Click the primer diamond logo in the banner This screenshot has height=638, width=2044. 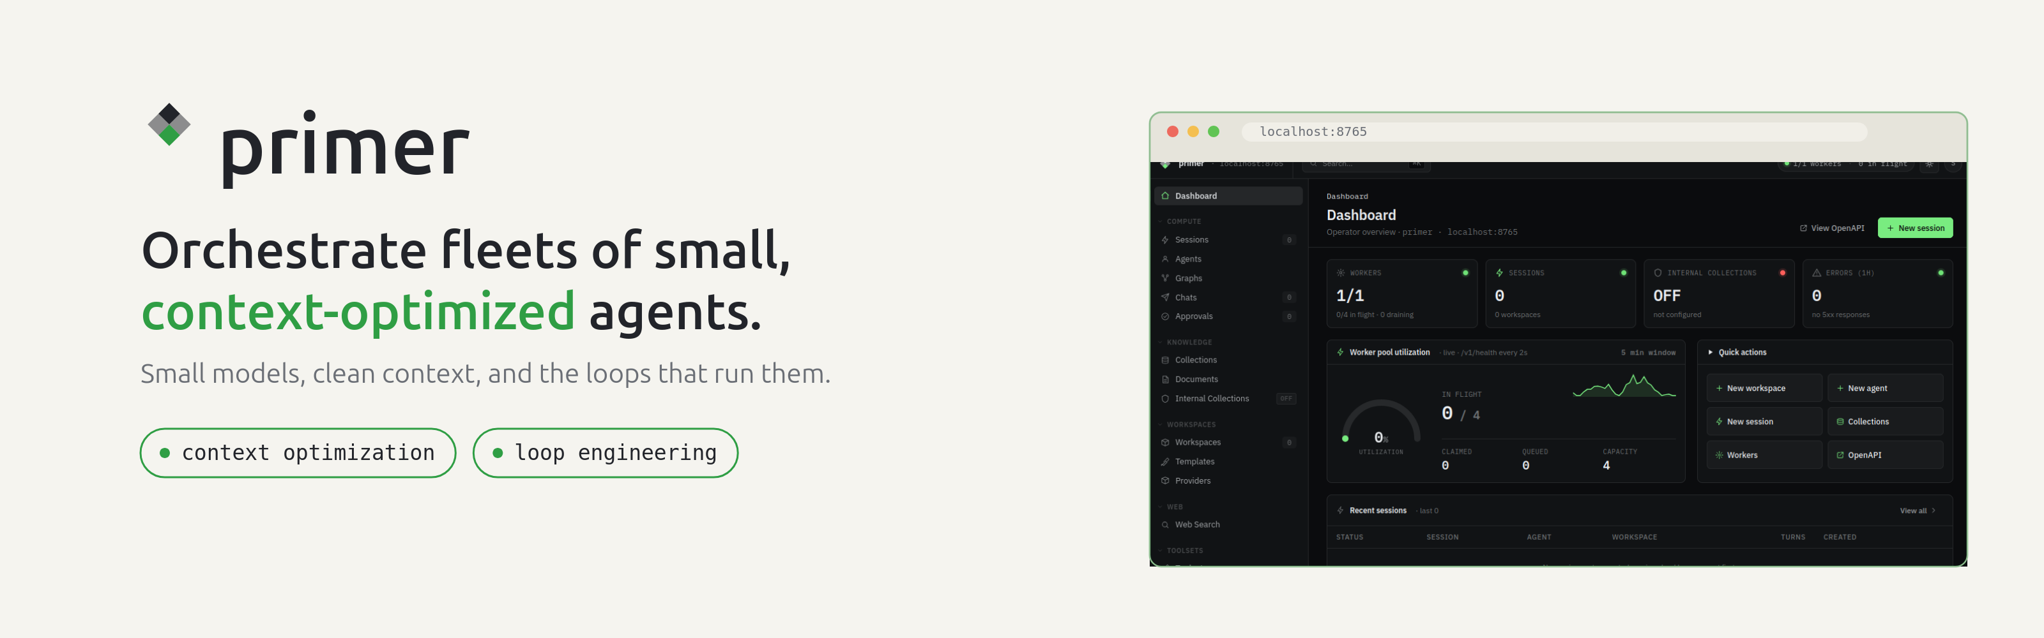pyautogui.click(x=169, y=124)
